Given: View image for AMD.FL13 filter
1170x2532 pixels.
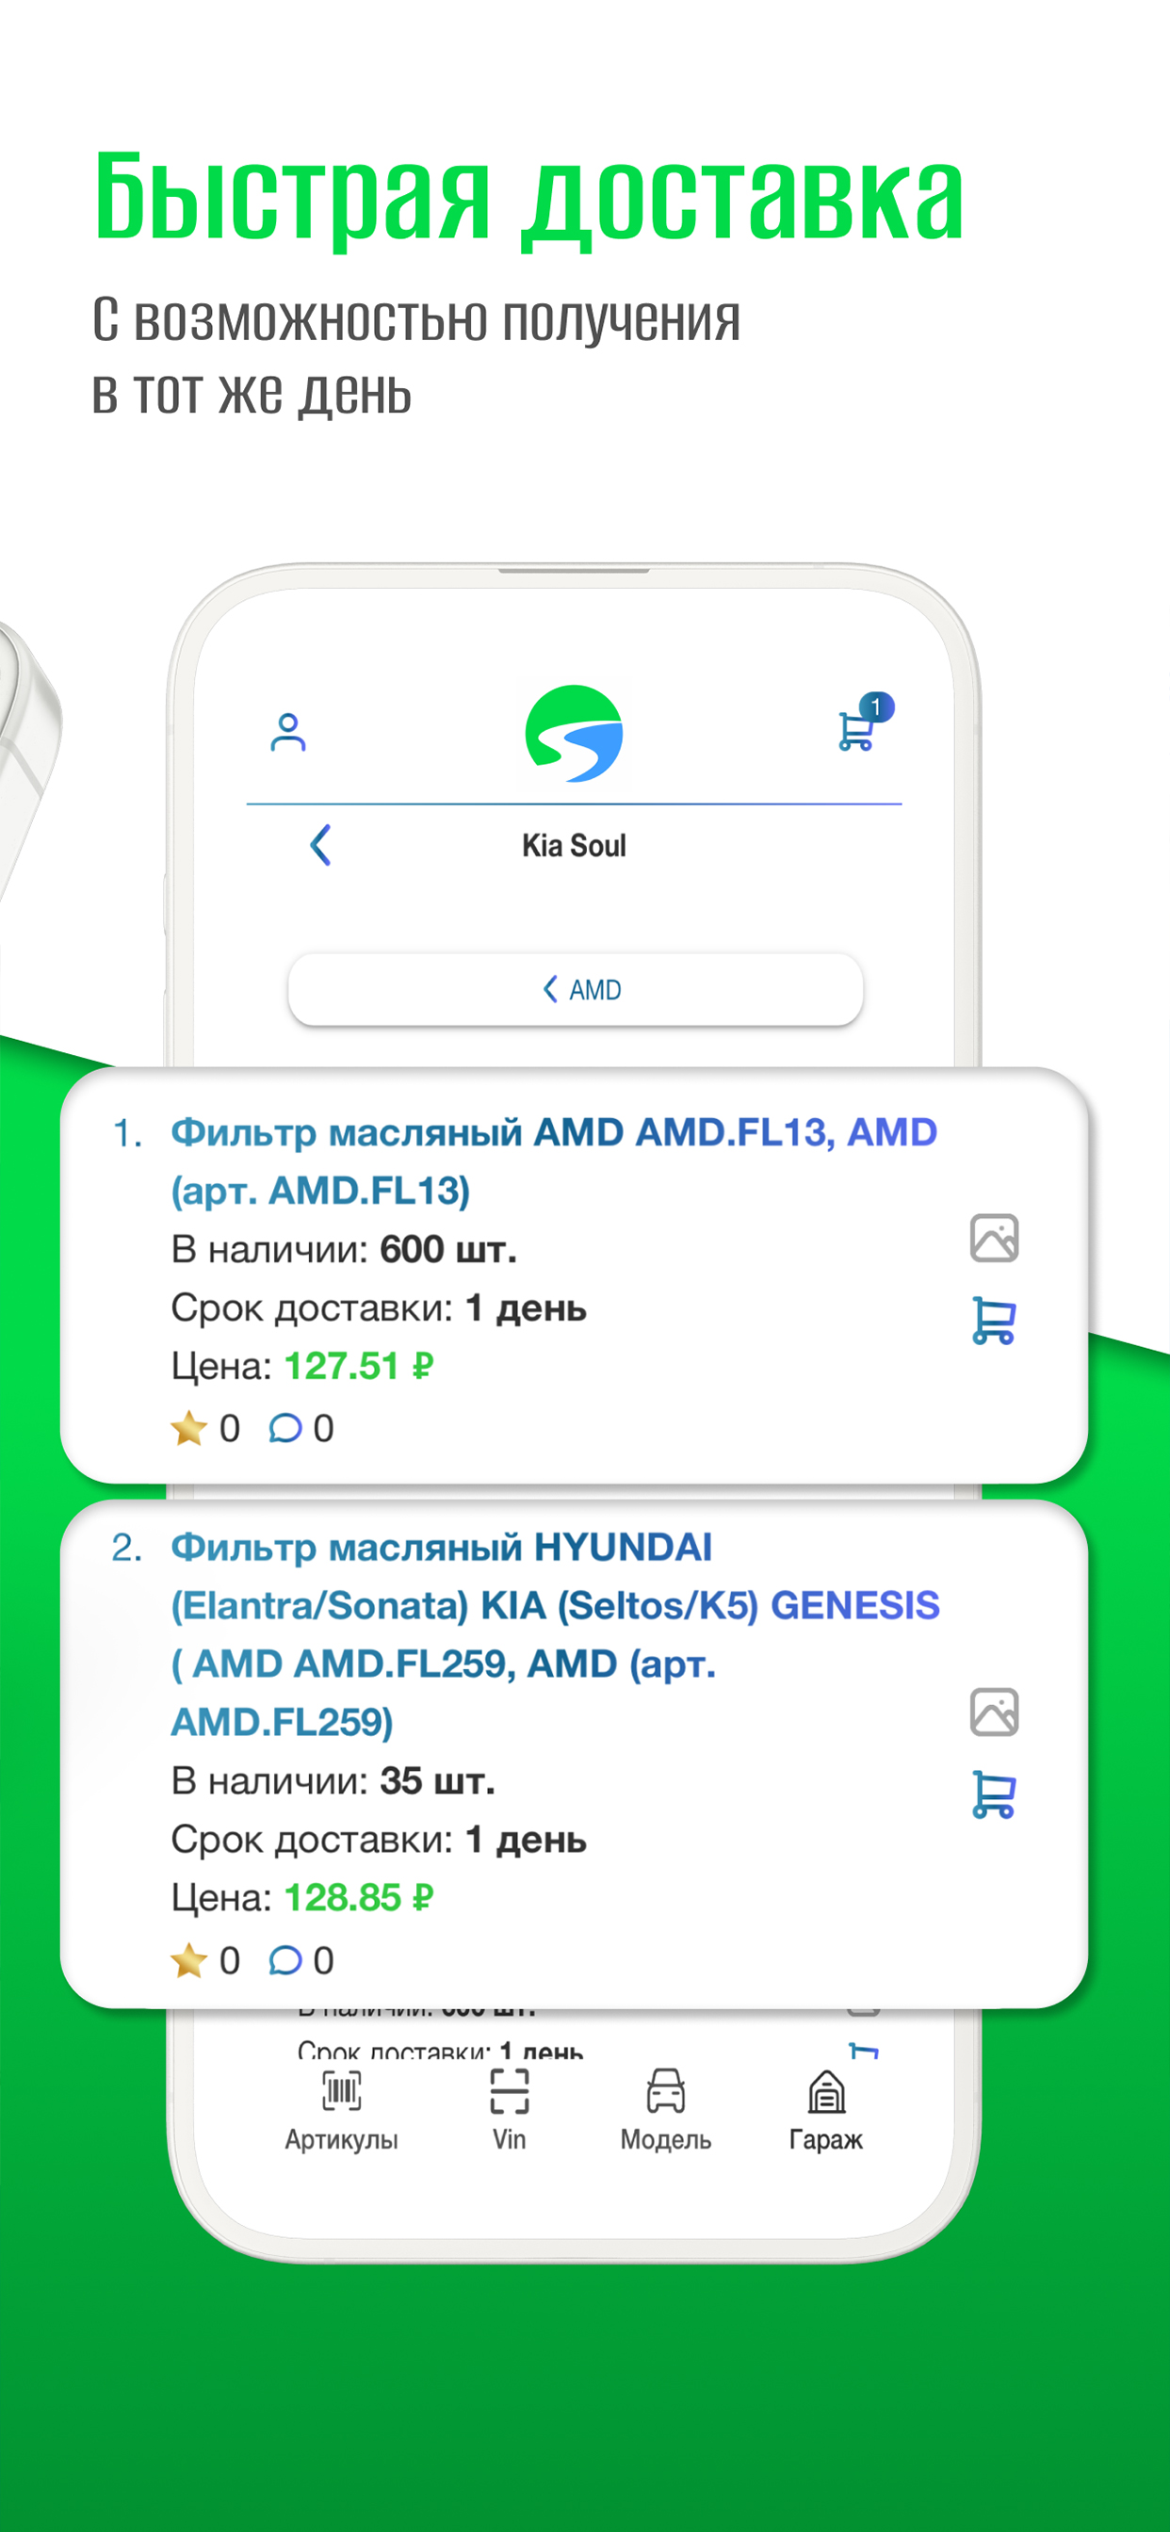Looking at the screenshot, I should click(994, 1238).
